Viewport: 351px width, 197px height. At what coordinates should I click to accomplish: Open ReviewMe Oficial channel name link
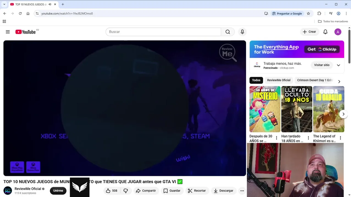coord(28,189)
